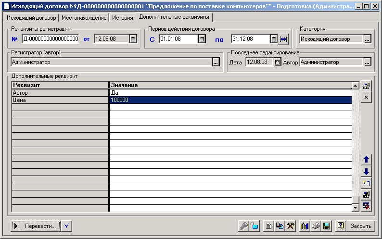Click the copy-document arrow icon

coord(280,226)
